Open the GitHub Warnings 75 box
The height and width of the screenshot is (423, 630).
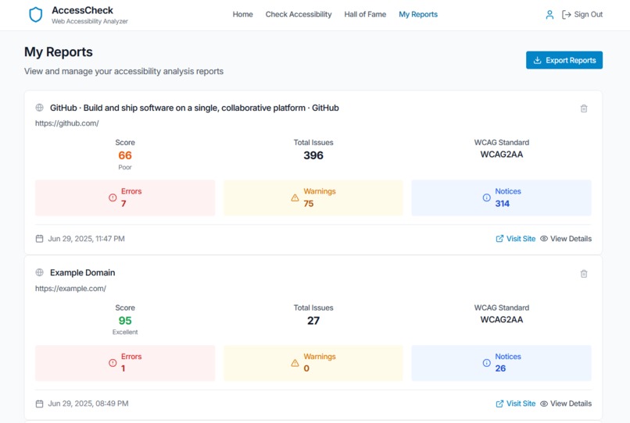(313, 198)
